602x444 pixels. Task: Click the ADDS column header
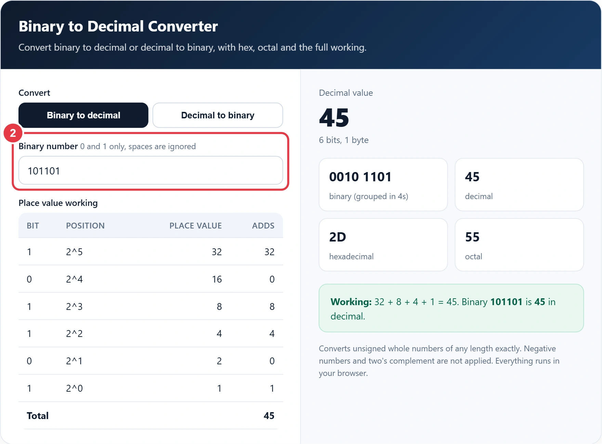coord(263,226)
